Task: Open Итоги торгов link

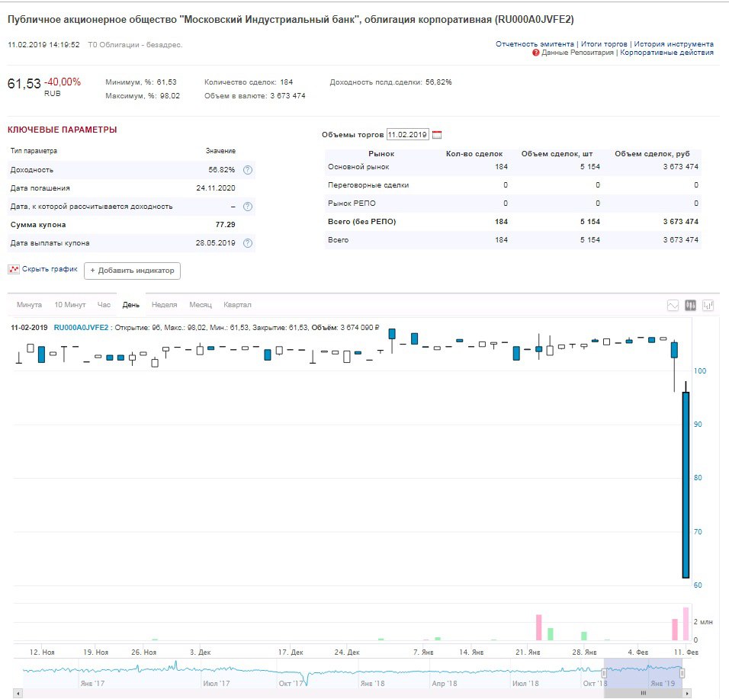Action: click(604, 44)
